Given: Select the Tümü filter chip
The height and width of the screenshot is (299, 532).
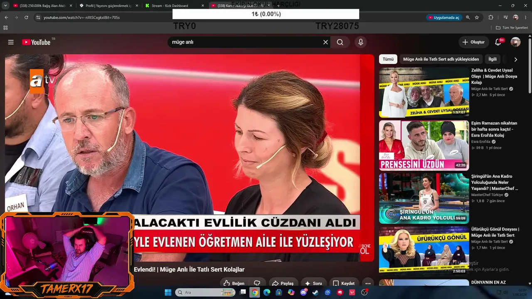Looking at the screenshot, I should click(388, 59).
